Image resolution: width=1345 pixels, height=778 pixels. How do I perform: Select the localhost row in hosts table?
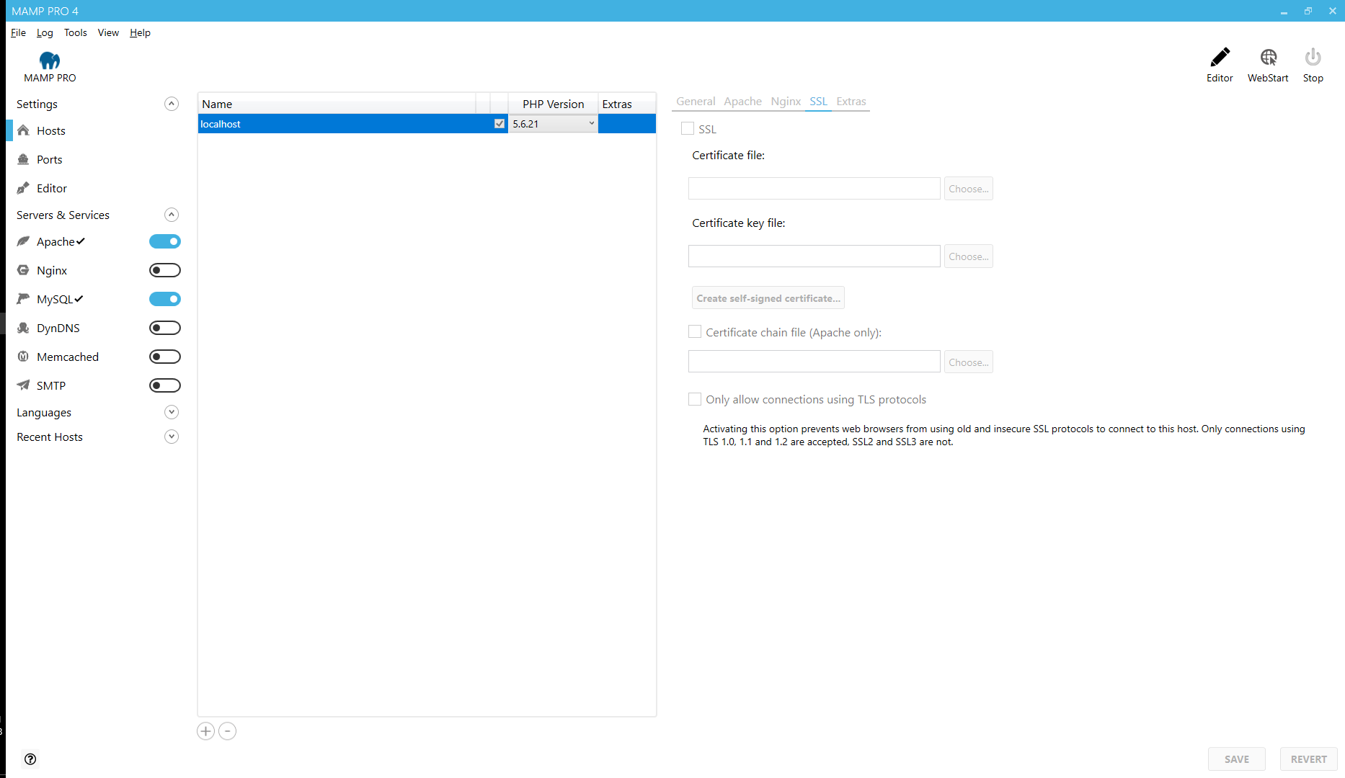click(427, 124)
